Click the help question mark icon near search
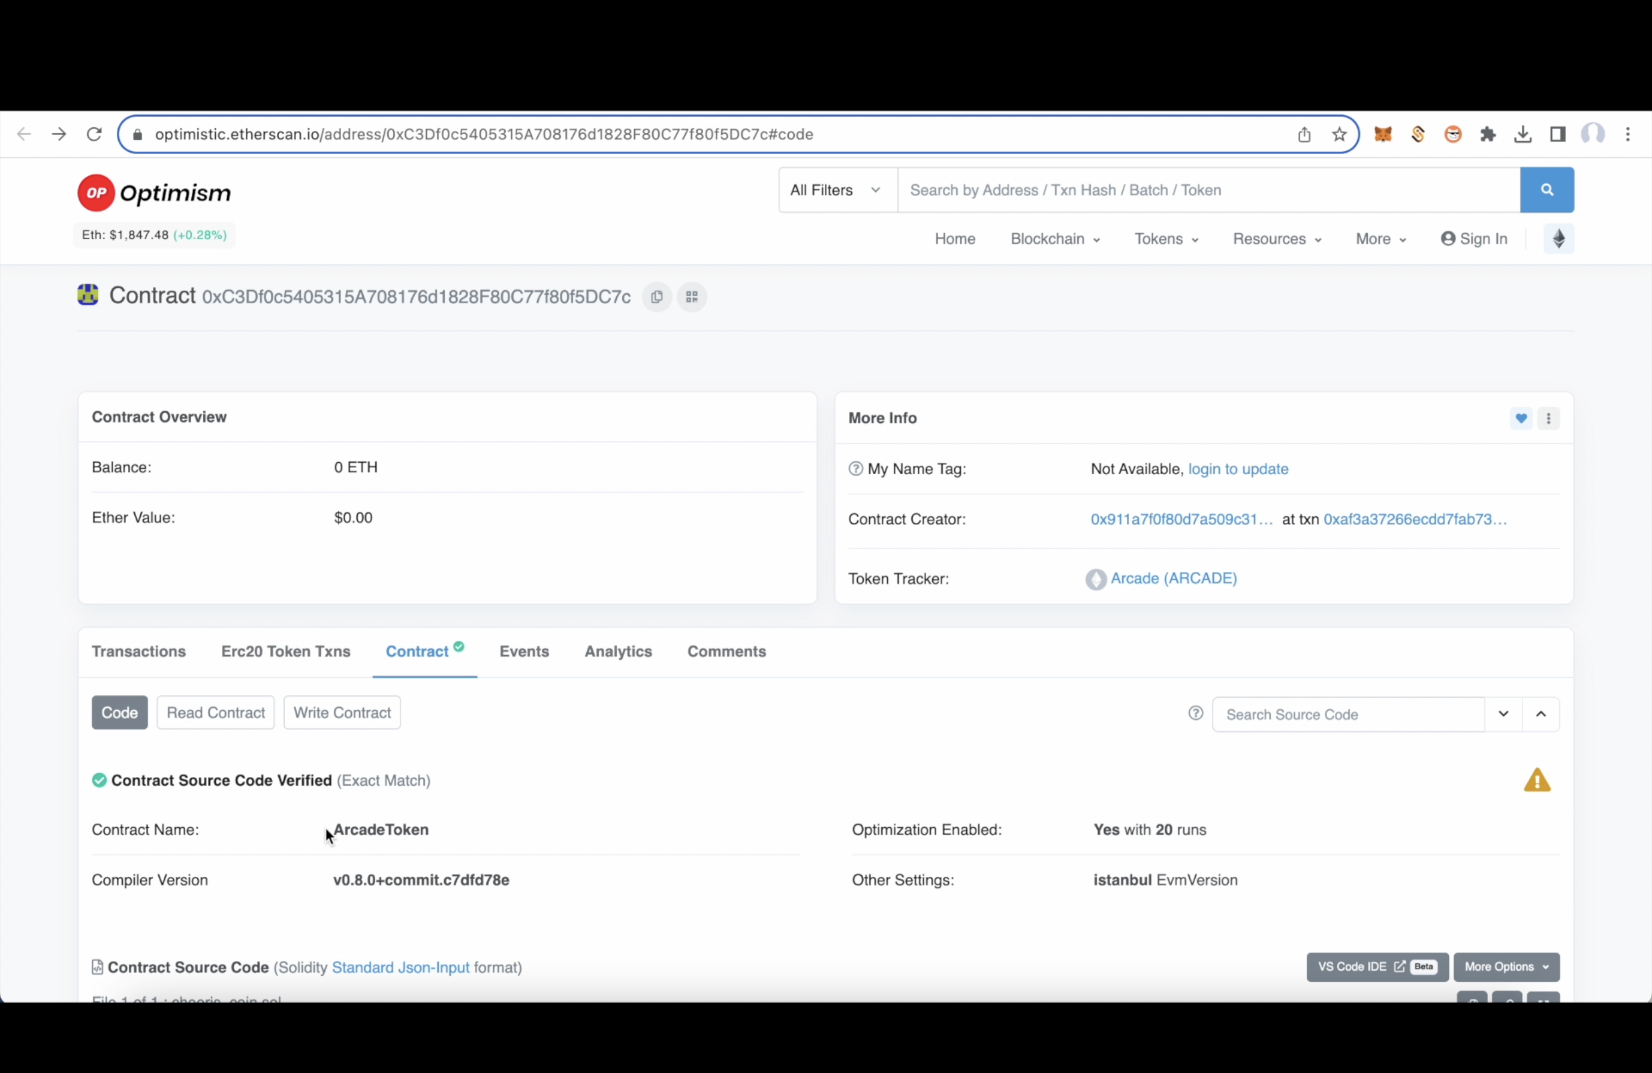 click(1196, 714)
